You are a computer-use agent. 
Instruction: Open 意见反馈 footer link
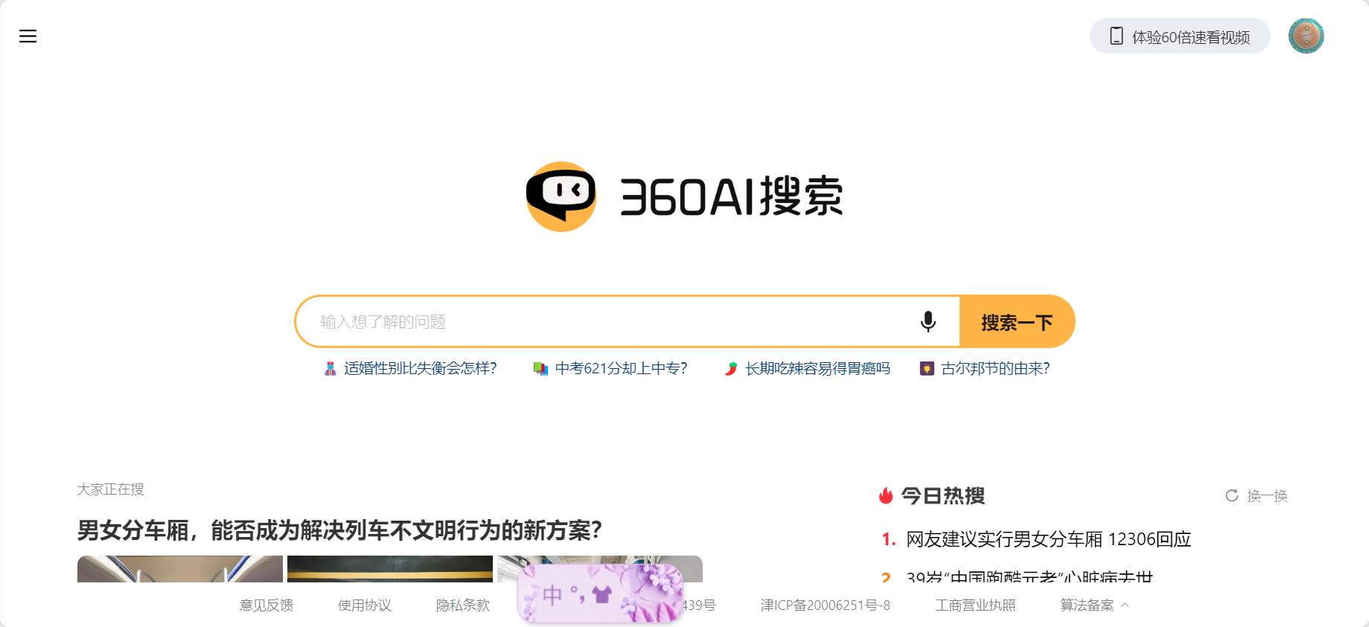pyautogui.click(x=267, y=605)
